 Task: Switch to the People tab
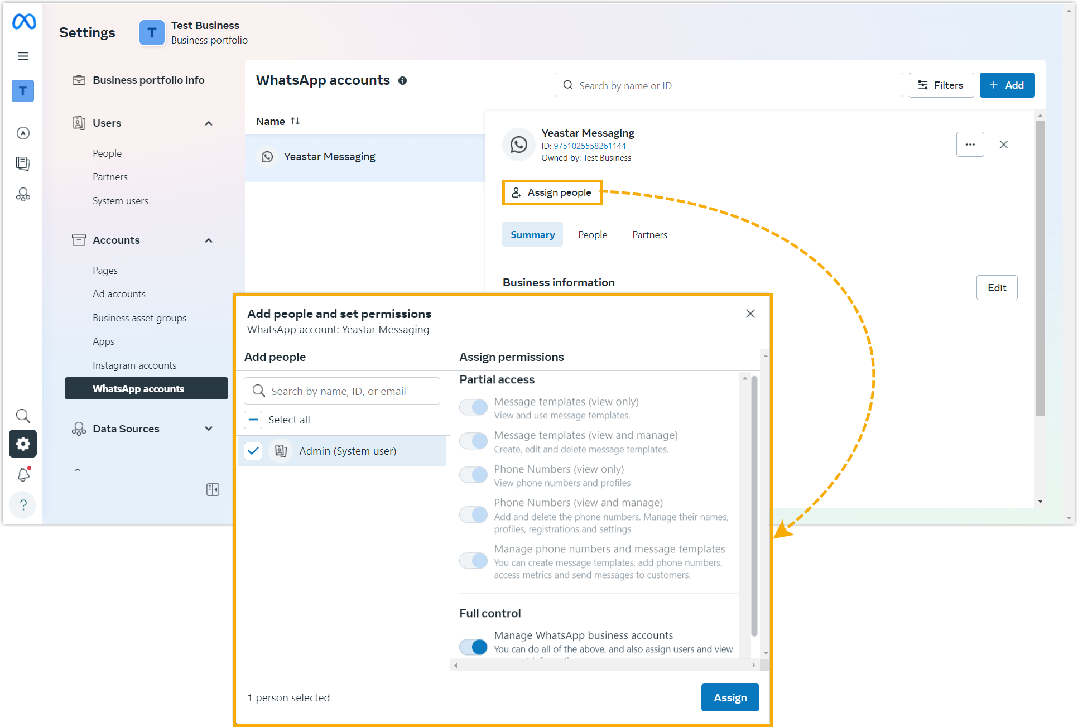(x=592, y=235)
